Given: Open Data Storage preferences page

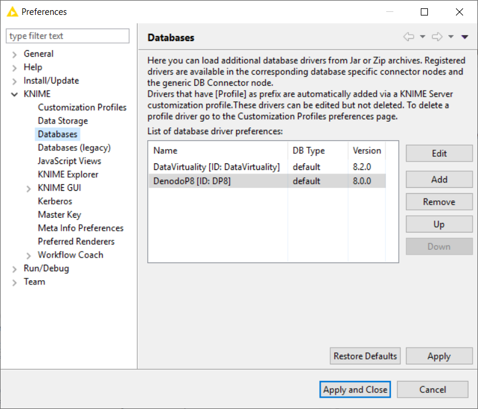Looking at the screenshot, I should 63,121.
